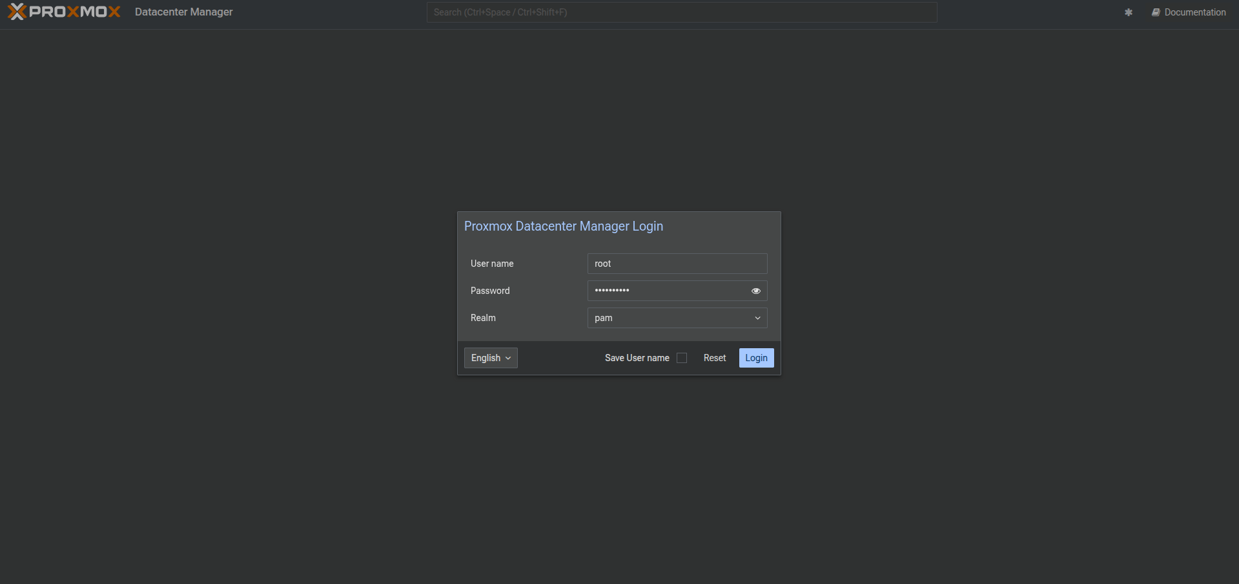The width and height of the screenshot is (1239, 584).
Task: Enable the Save User name checkbox
Action: coord(682,358)
